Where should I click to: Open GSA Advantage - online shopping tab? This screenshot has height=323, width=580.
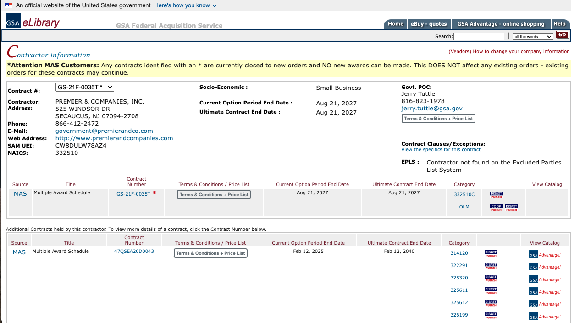click(501, 24)
